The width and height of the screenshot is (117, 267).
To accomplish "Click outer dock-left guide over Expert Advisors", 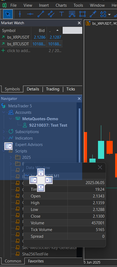I will click(x=9, y=146).
